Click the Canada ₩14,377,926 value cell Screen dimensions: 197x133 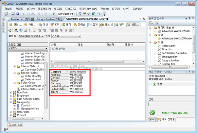[x=78, y=78]
